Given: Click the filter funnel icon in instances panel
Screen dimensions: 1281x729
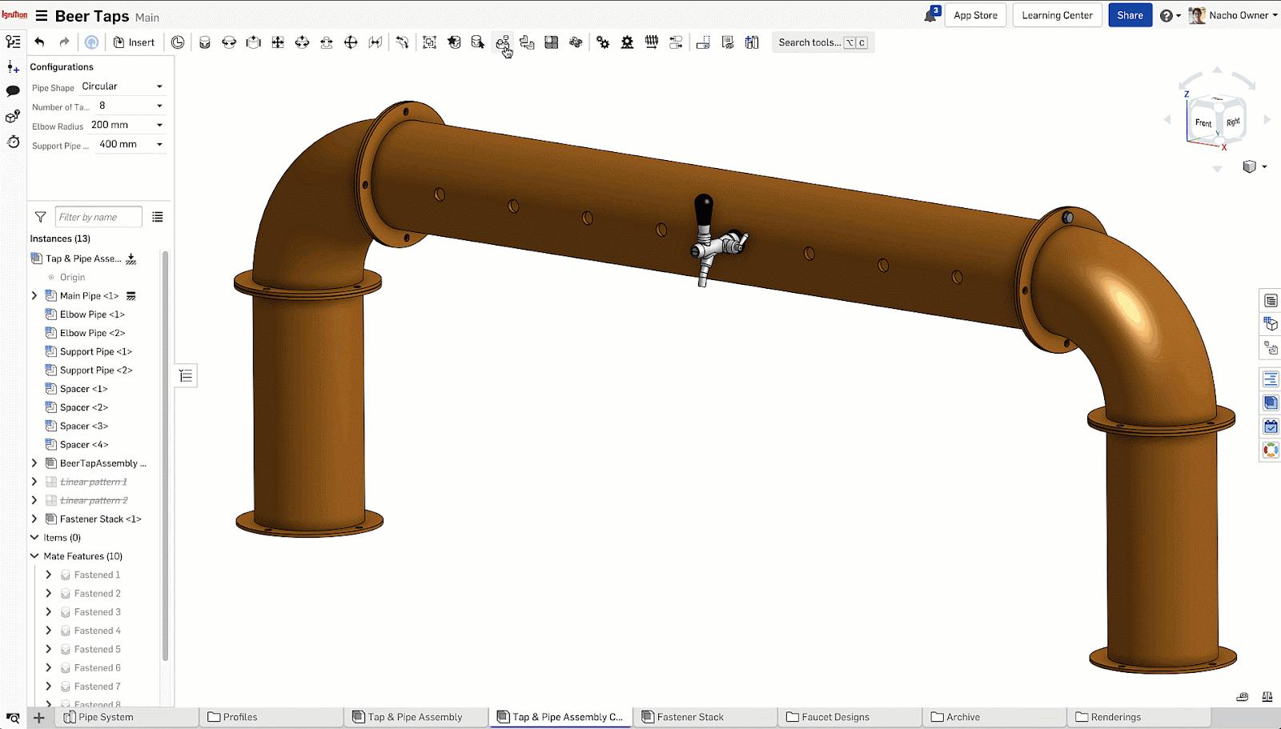Looking at the screenshot, I should 40,217.
